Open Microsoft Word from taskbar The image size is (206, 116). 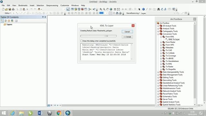[40, 113]
